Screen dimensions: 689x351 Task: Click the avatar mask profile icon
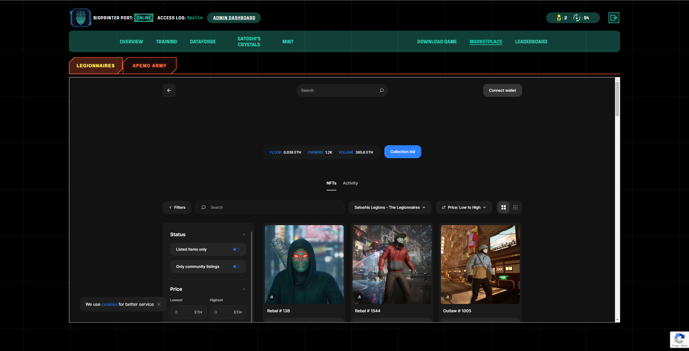coord(80,18)
